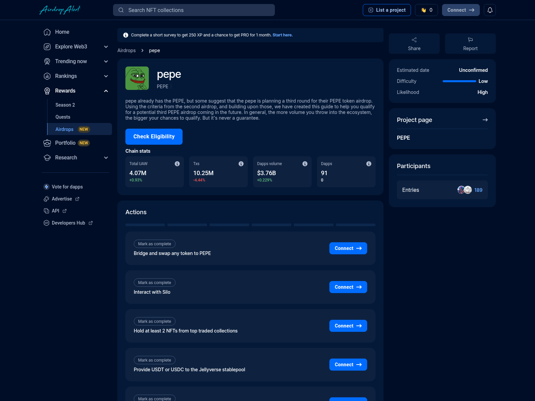Mark 'Interact with Silo' as complete
Image resolution: width=535 pixels, height=401 pixels.
(154, 282)
